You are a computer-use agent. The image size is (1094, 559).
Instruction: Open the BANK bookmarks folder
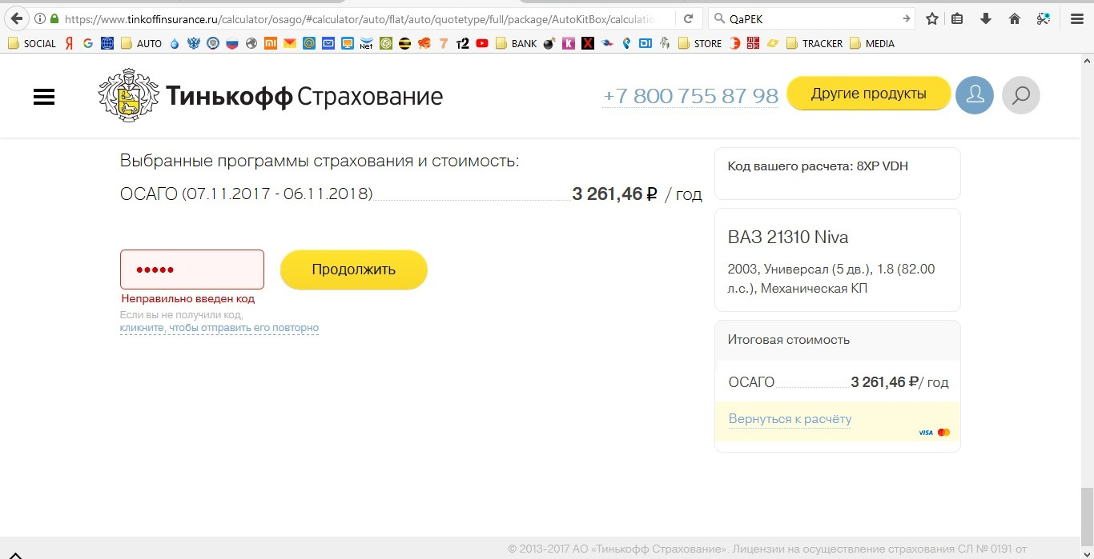point(516,44)
